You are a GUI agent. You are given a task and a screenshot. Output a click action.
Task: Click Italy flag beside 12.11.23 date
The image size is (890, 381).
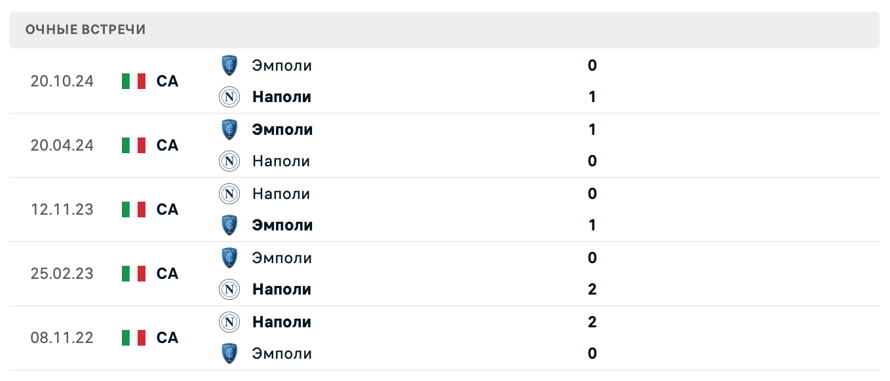134,209
